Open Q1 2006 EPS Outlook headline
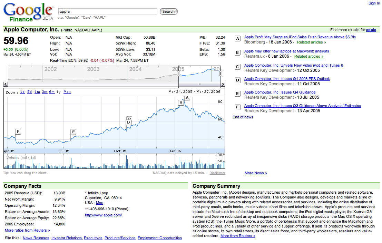The height and width of the screenshot is (243, 382). click(x=287, y=79)
